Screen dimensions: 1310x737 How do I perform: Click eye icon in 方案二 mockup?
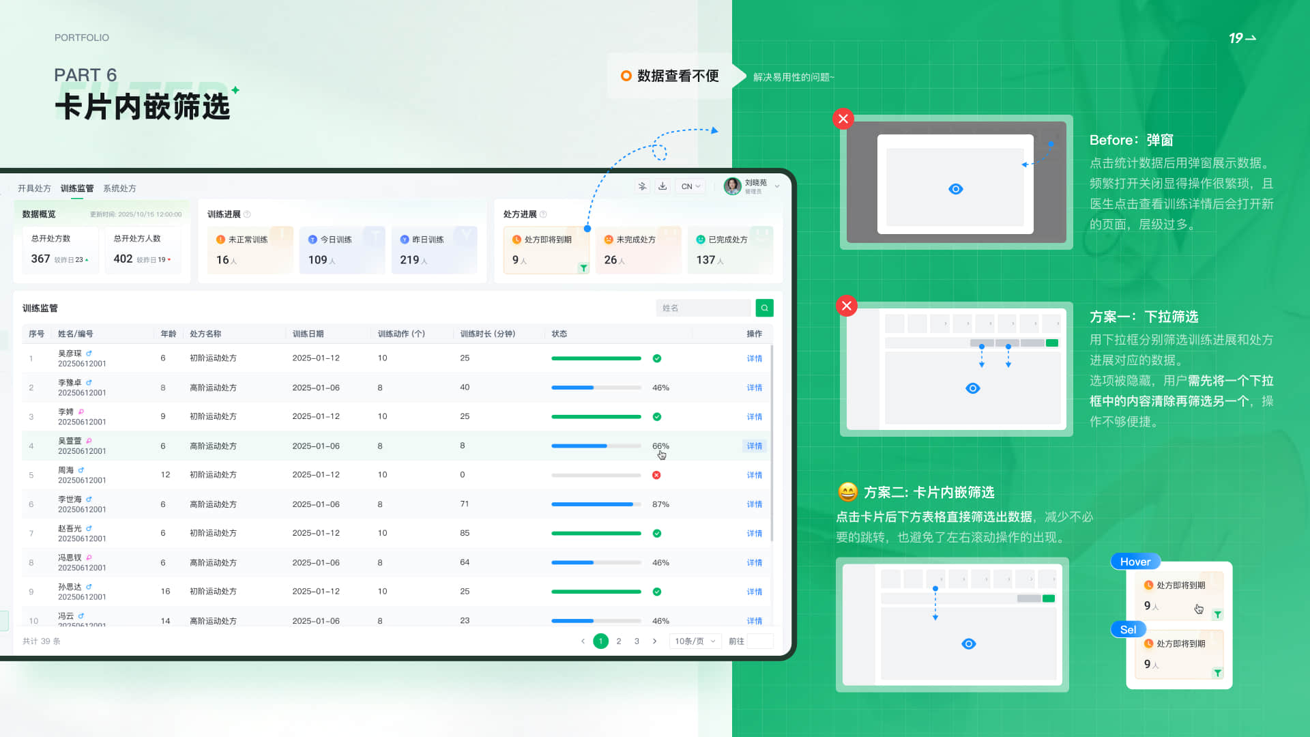(x=968, y=644)
